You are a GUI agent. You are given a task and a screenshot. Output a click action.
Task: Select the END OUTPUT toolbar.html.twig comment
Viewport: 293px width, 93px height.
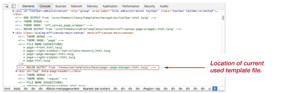click(86, 18)
